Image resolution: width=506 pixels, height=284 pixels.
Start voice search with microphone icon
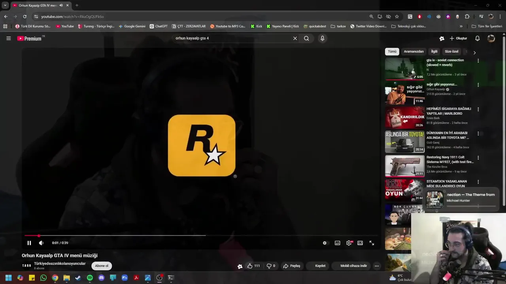(x=322, y=38)
